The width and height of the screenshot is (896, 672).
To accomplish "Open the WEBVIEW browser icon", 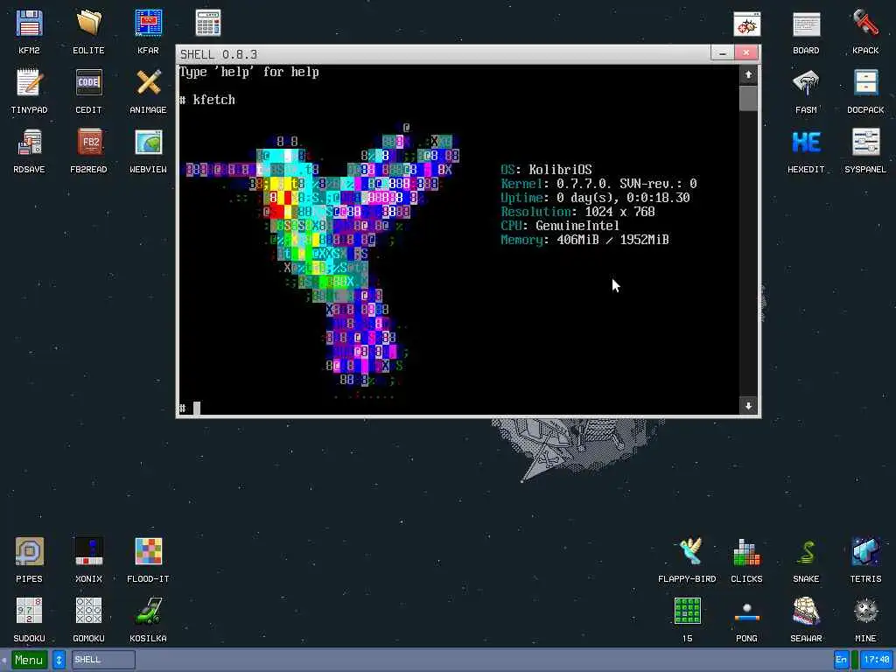I will pyautogui.click(x=149, y=143).
